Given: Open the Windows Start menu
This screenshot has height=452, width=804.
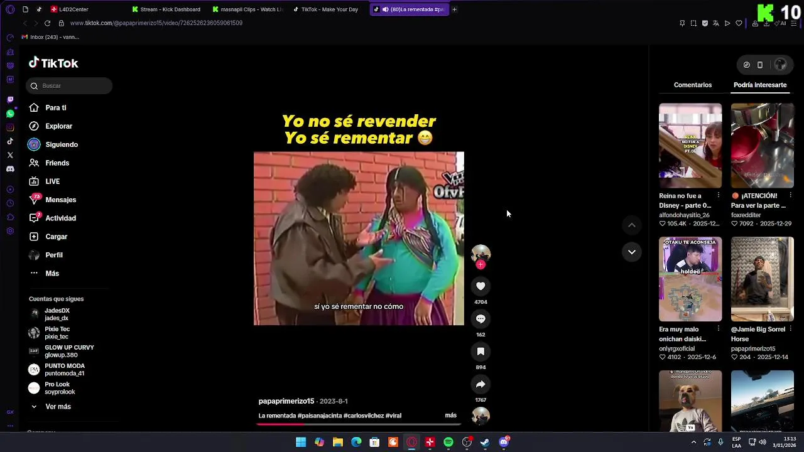Looking at the screenshot, I should click(x=301, y=443).
